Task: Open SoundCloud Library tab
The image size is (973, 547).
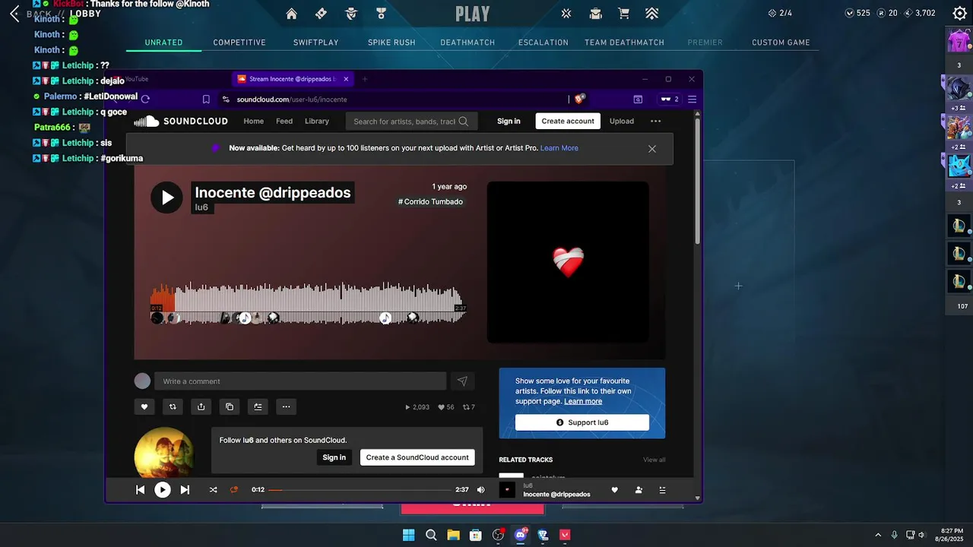Action: tap(317, 121)
